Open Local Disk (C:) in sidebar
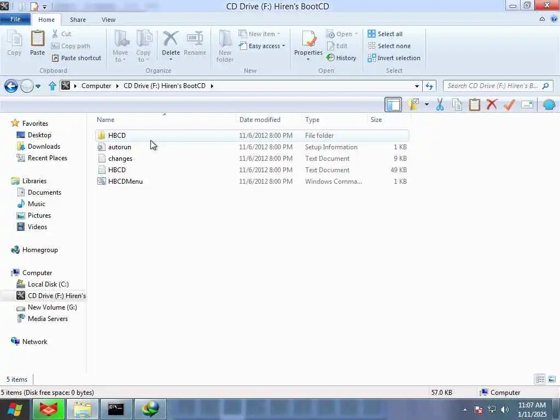The height and width of the screenshot is (420, 560). 48,284
